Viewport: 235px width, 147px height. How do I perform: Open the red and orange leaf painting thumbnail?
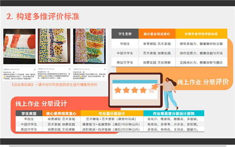[x=19, y=46]
